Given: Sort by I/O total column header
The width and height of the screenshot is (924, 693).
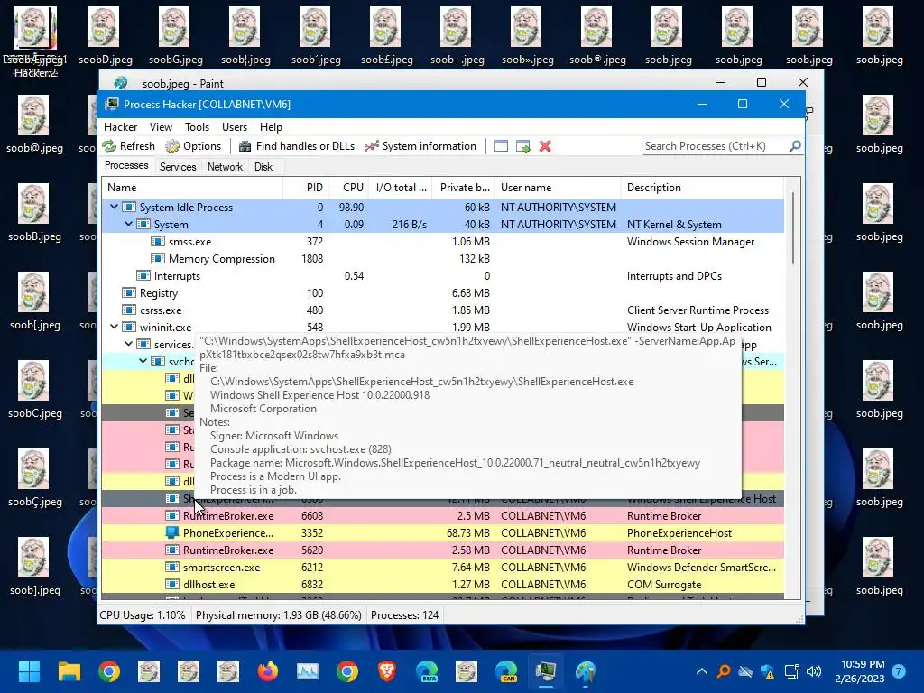Looking at the screenshot, I should pos(401,188).
